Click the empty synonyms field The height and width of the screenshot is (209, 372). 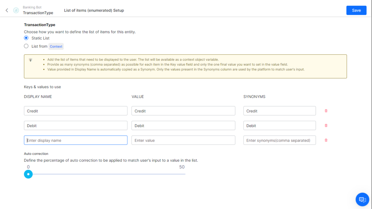279,140
